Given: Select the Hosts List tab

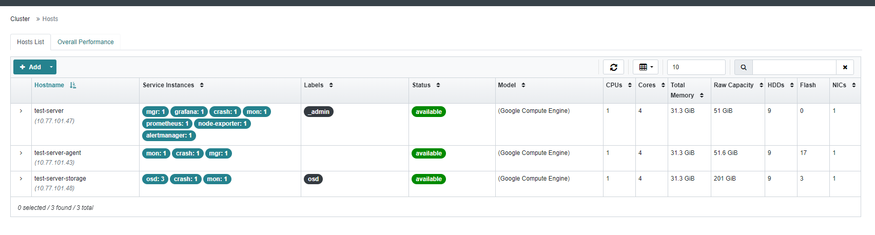Looking at the screenshot, I should (x=30, y=42).
